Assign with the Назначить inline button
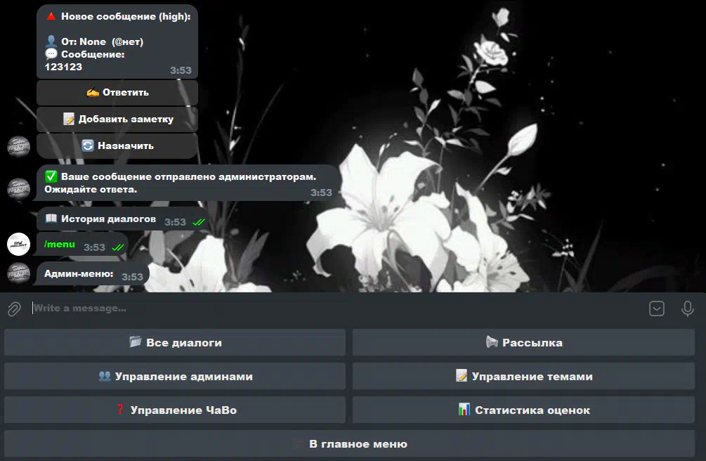This screenshot has width=706, height=461. 117,145
